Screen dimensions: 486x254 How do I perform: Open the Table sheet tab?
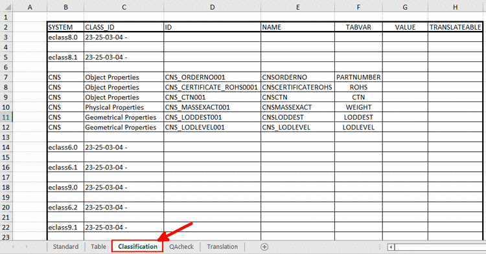pos(98,247)
